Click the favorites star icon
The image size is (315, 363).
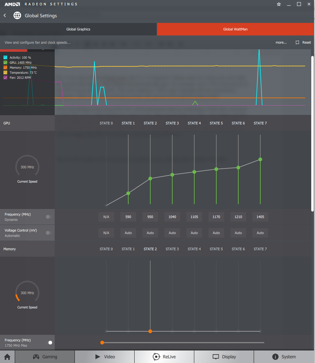[x=279, y=4]
